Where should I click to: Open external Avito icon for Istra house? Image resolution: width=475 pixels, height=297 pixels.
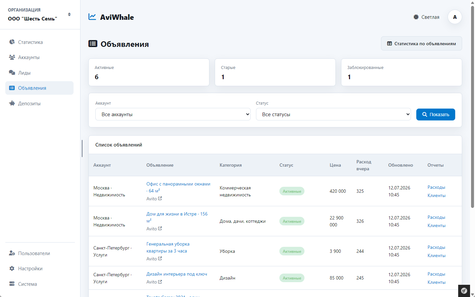coord(160,228)
